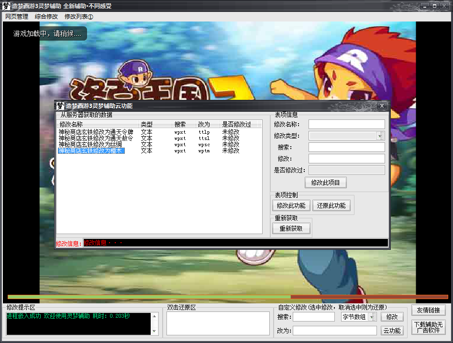The image size is (453, 343).
Task: Open the 字节数组 type dropdown
Action: [x=372, y=317]
